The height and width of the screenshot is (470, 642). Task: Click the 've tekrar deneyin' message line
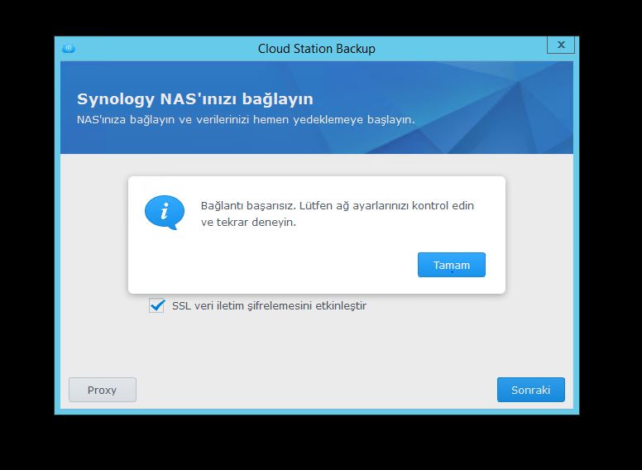pyautogui.click(x=248, y=223)
